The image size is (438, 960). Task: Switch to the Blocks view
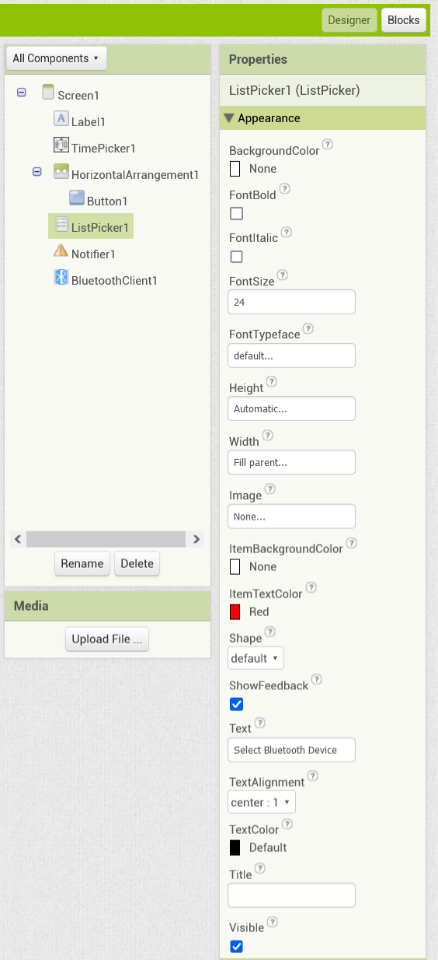404,20
